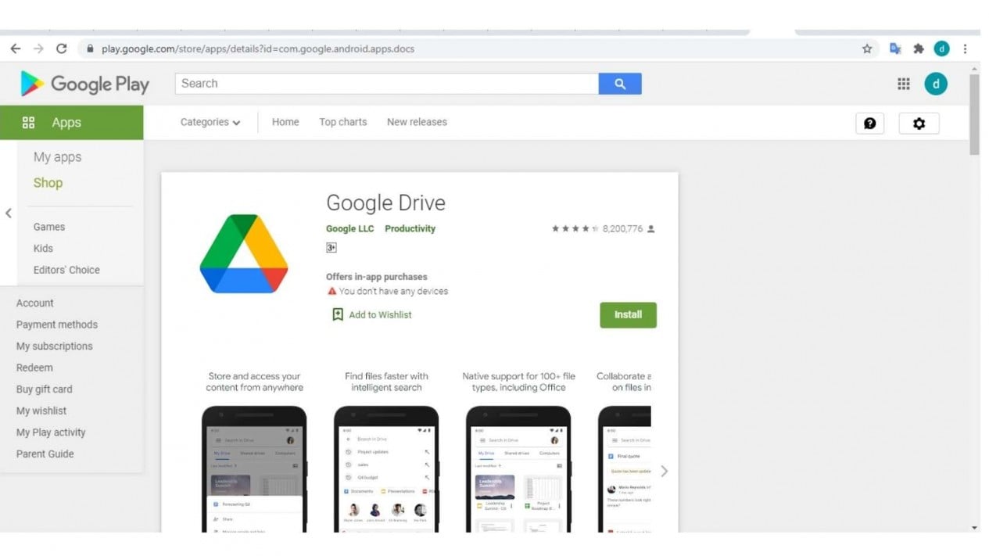Viewport: 989px width, 556px height.
Task: Expand the Categories dropdown
Action: pyautogui.click(x=210, y=122)
